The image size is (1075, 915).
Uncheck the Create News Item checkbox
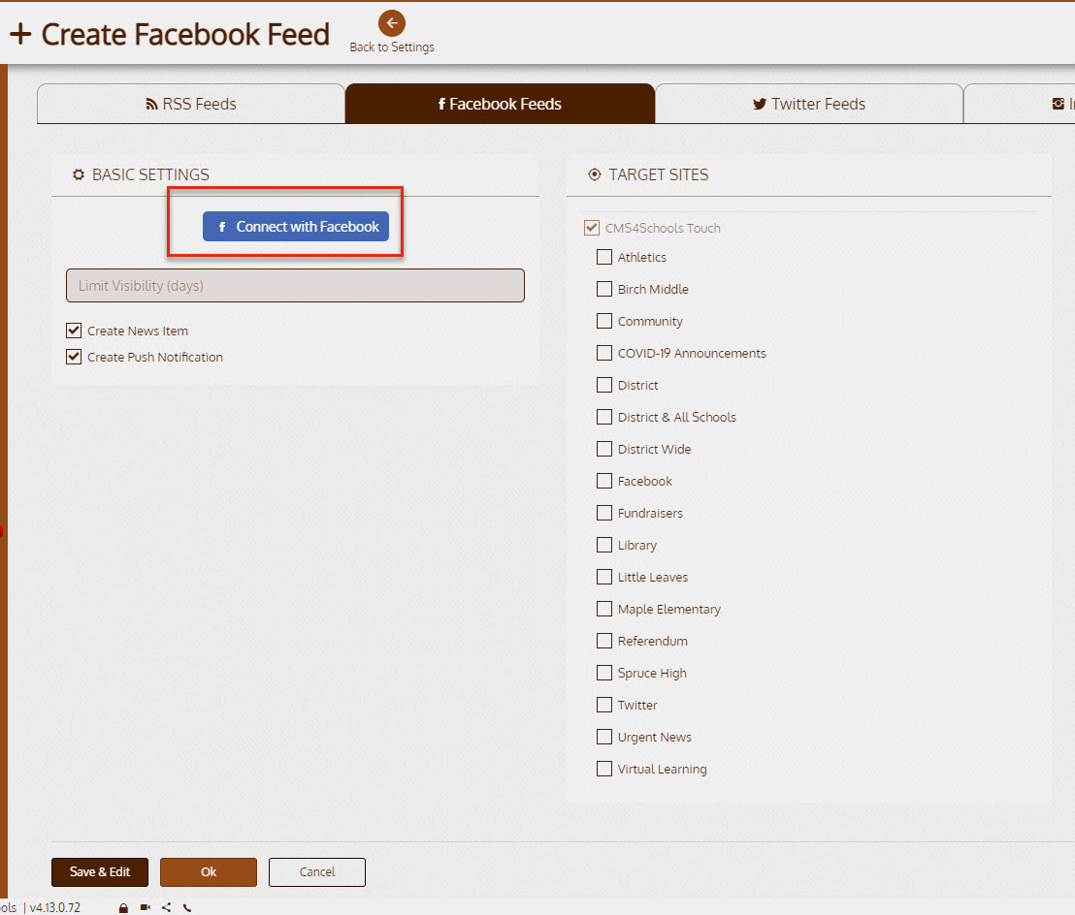coord(74,331)
